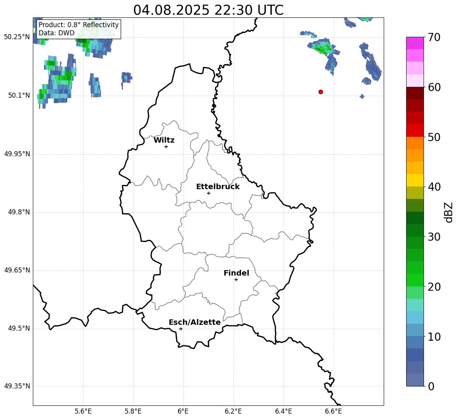The width and height of the screenshot is (458, 419).
Task: Click the 49.5°N latitude label
Action: point(19,328)
